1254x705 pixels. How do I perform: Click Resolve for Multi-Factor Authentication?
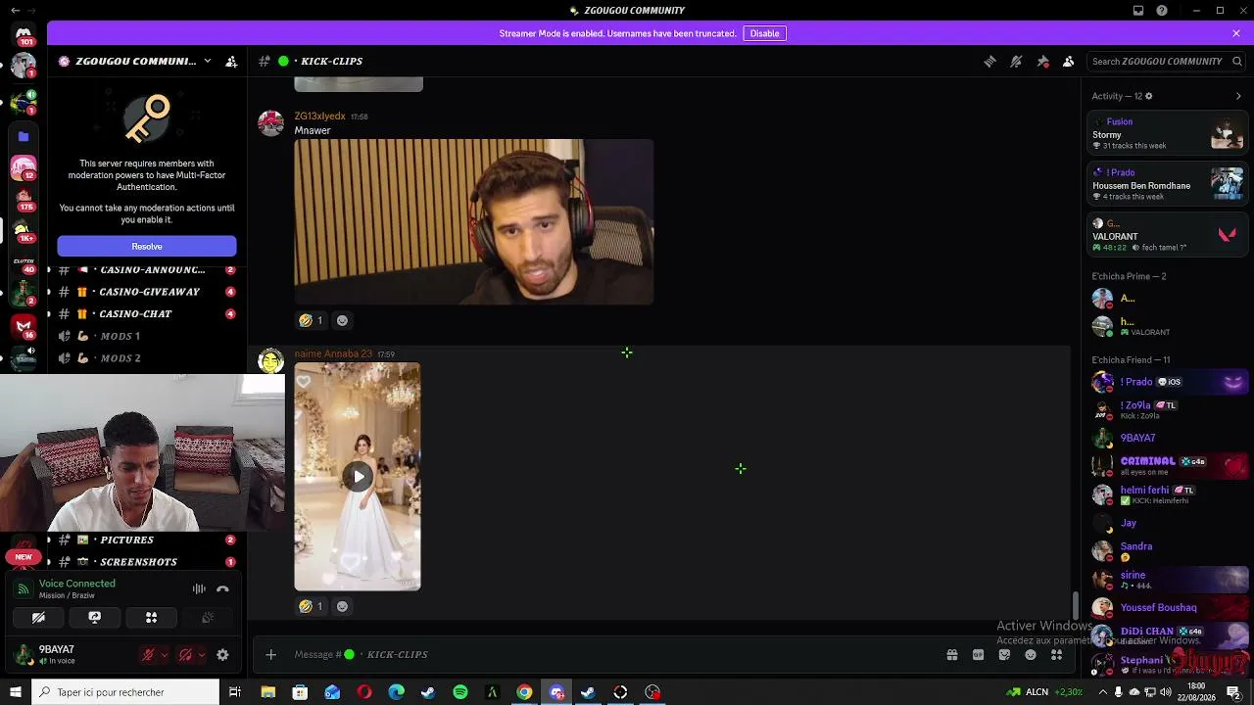click(147, 246)
